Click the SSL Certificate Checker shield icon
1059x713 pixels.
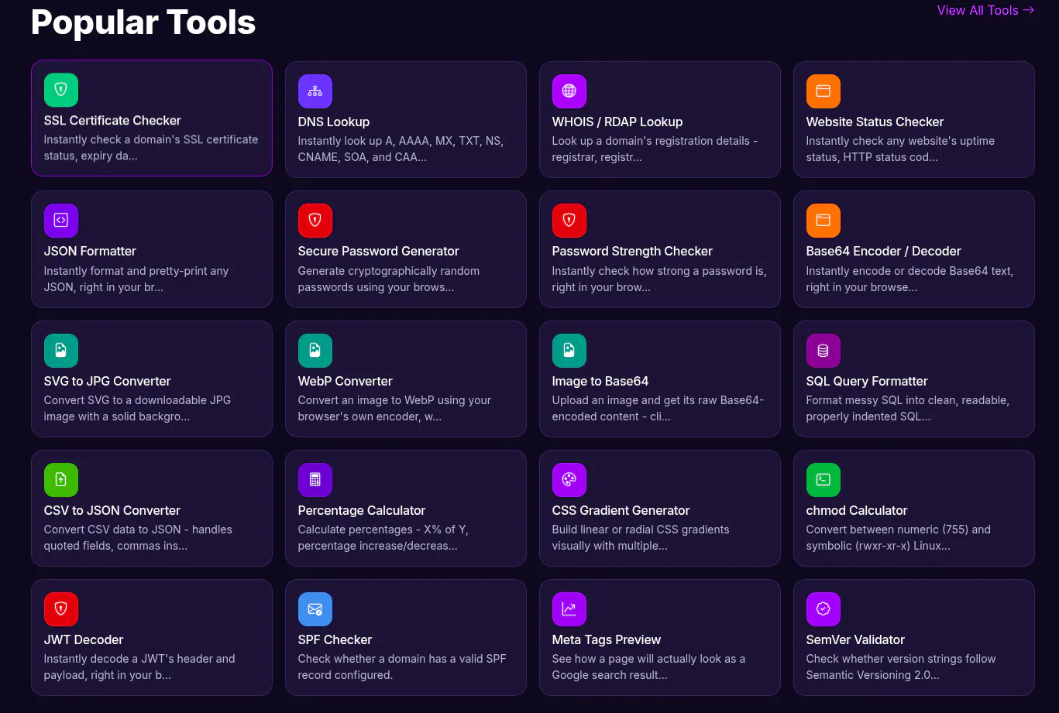pyautogui.click(x=61, y=90)
